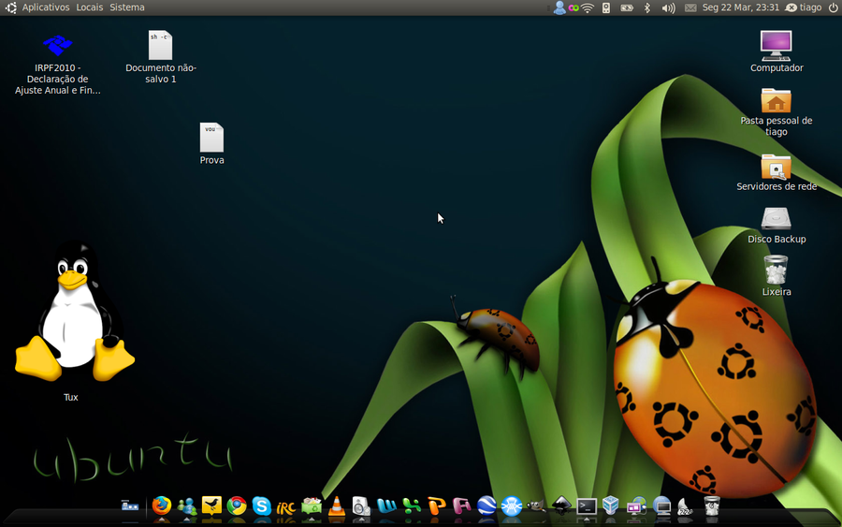Click the dock's first workspace icon
The height and width of the screenshot is (527, 842).
pos(130,506)
